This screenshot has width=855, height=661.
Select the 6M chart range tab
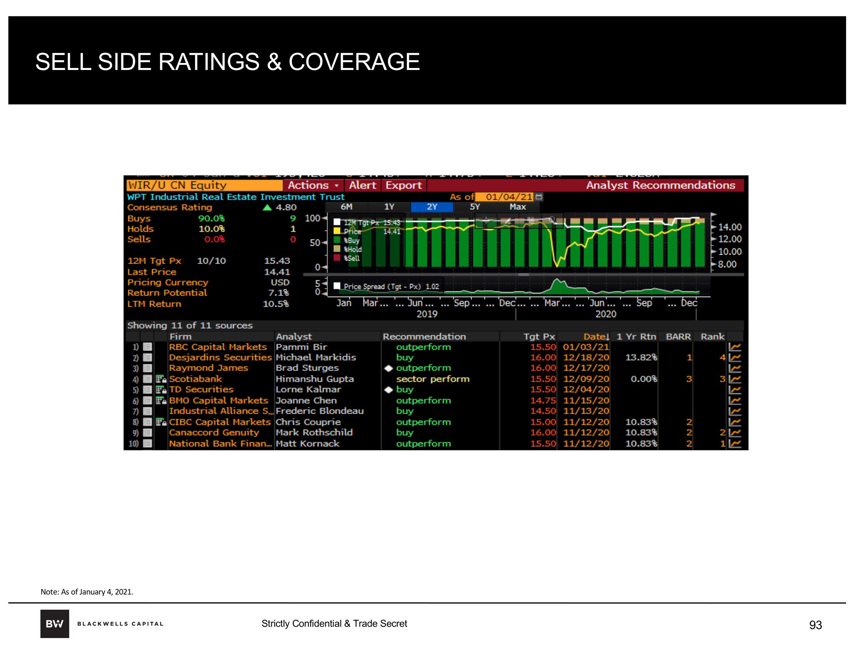[346, 207]
